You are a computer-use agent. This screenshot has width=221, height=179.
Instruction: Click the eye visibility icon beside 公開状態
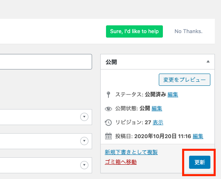pos(108,109)
